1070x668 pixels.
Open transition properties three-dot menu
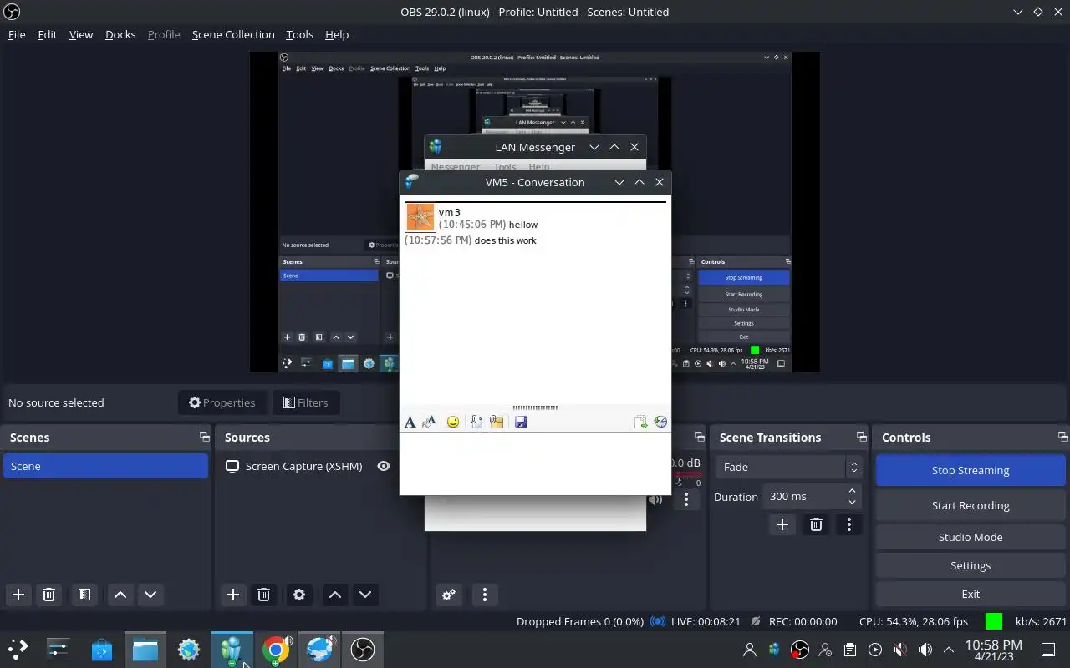click(x=849, y=524)
